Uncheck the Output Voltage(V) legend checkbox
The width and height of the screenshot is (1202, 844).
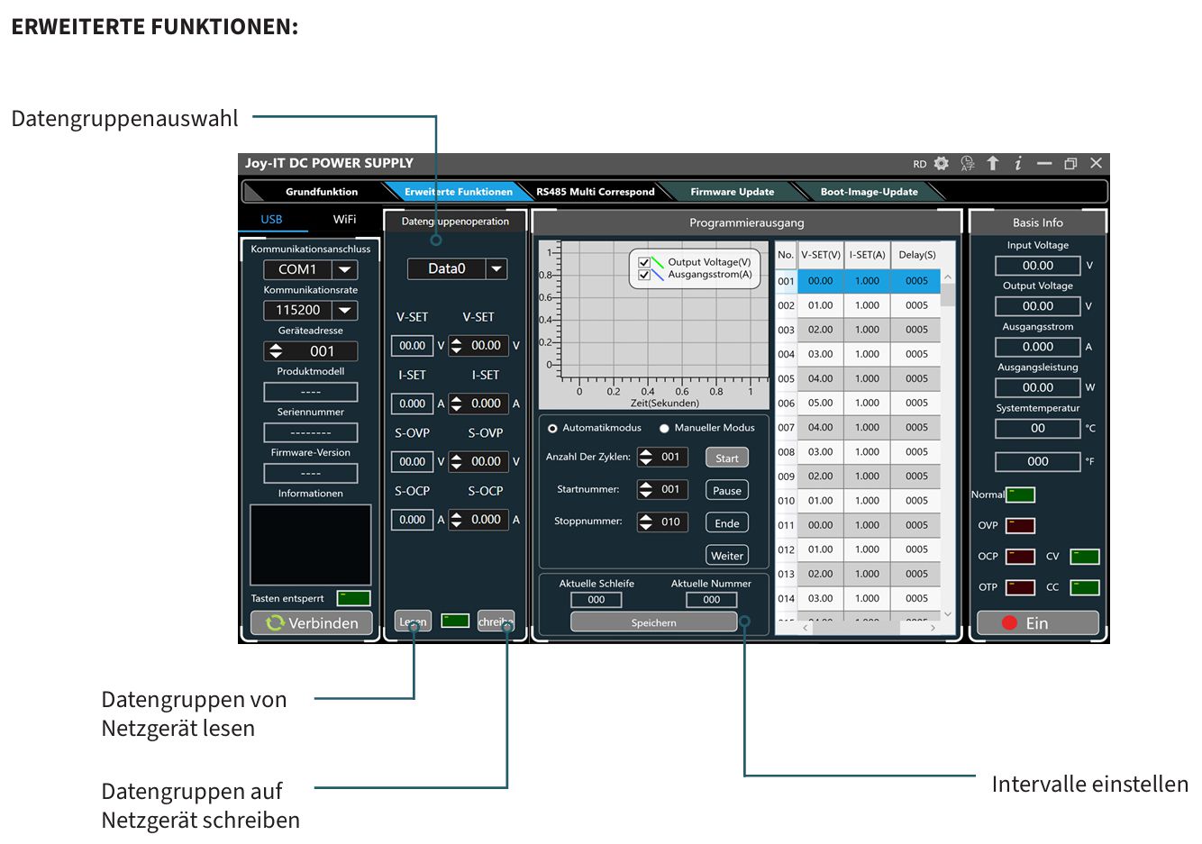pyautogui.click(x=644, y=262)
